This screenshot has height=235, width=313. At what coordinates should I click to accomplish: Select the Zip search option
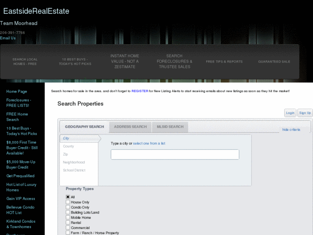click(x=65, y=154)
